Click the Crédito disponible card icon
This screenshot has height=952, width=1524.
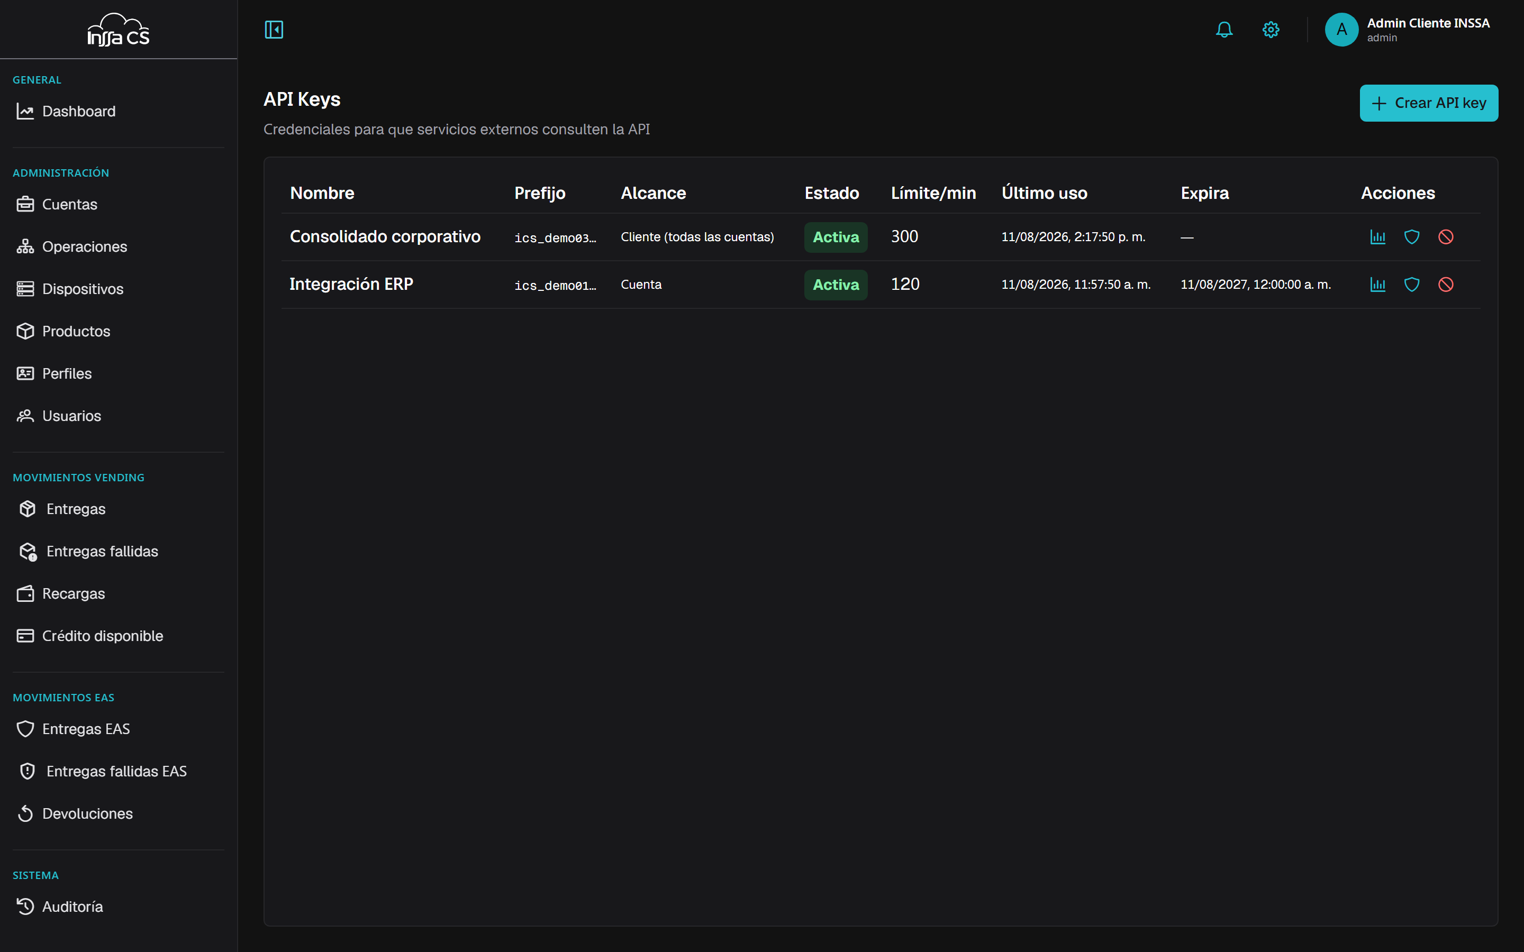[x=25, y=636]
